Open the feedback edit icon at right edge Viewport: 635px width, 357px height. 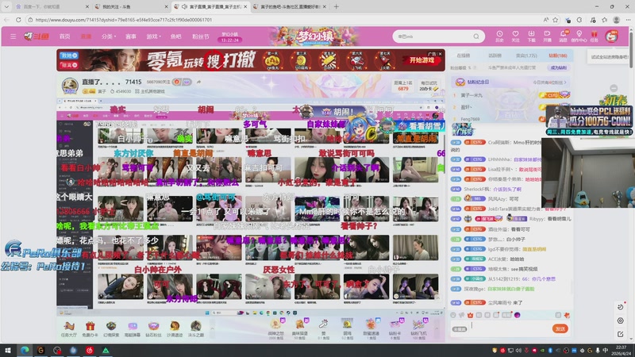(621, 334)
